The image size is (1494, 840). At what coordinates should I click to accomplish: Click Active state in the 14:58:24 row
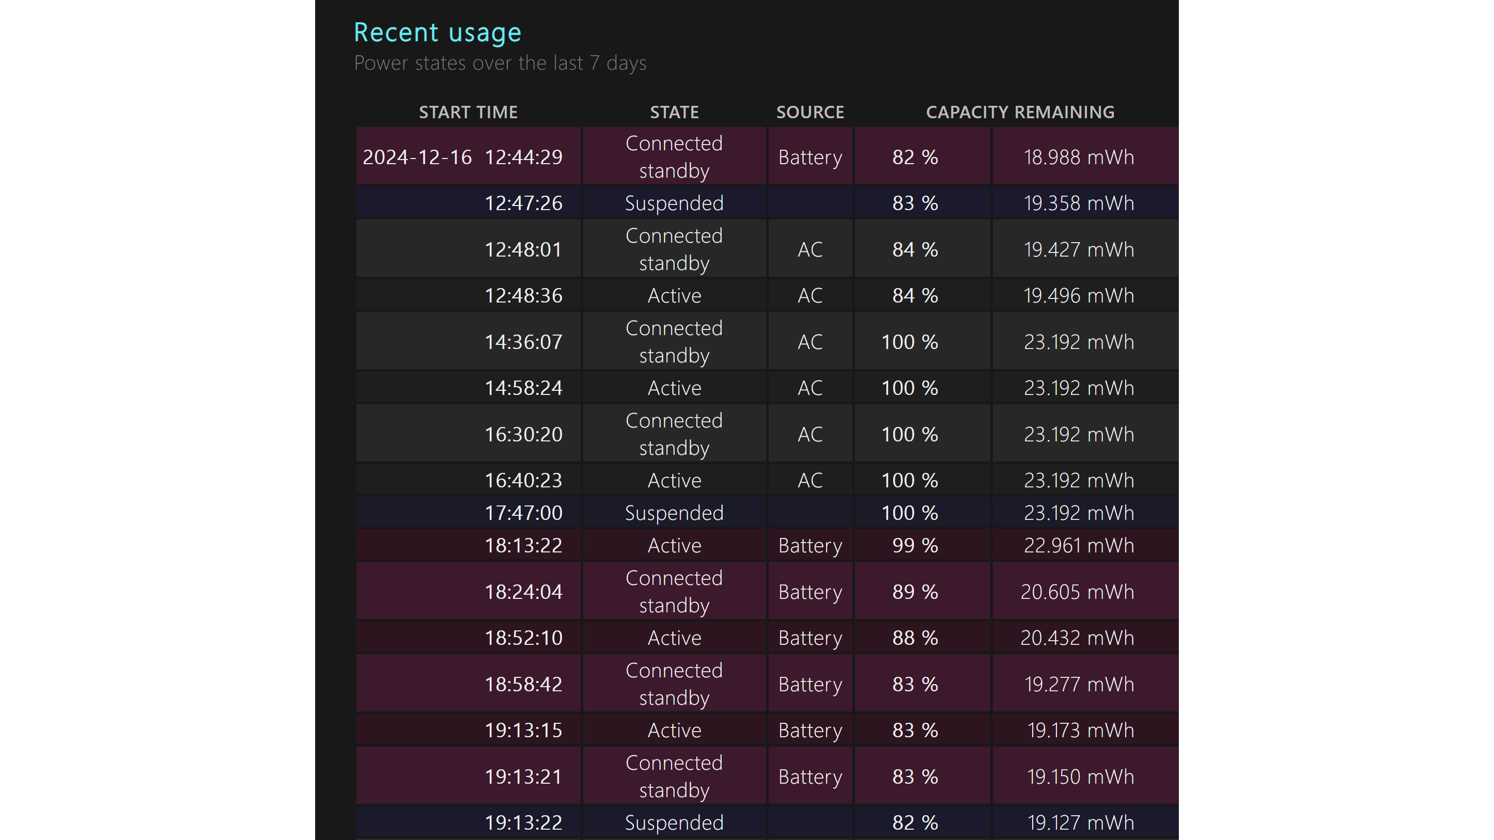click(674, 388)
